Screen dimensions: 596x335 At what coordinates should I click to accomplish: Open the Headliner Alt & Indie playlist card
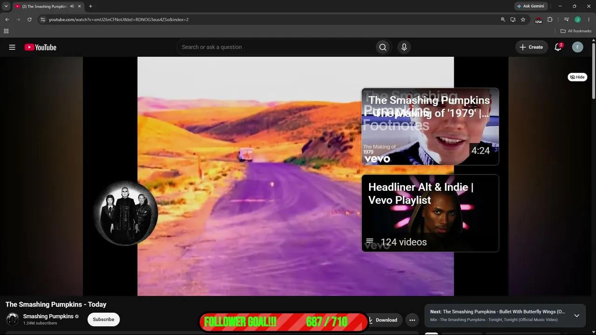[430, 213]
